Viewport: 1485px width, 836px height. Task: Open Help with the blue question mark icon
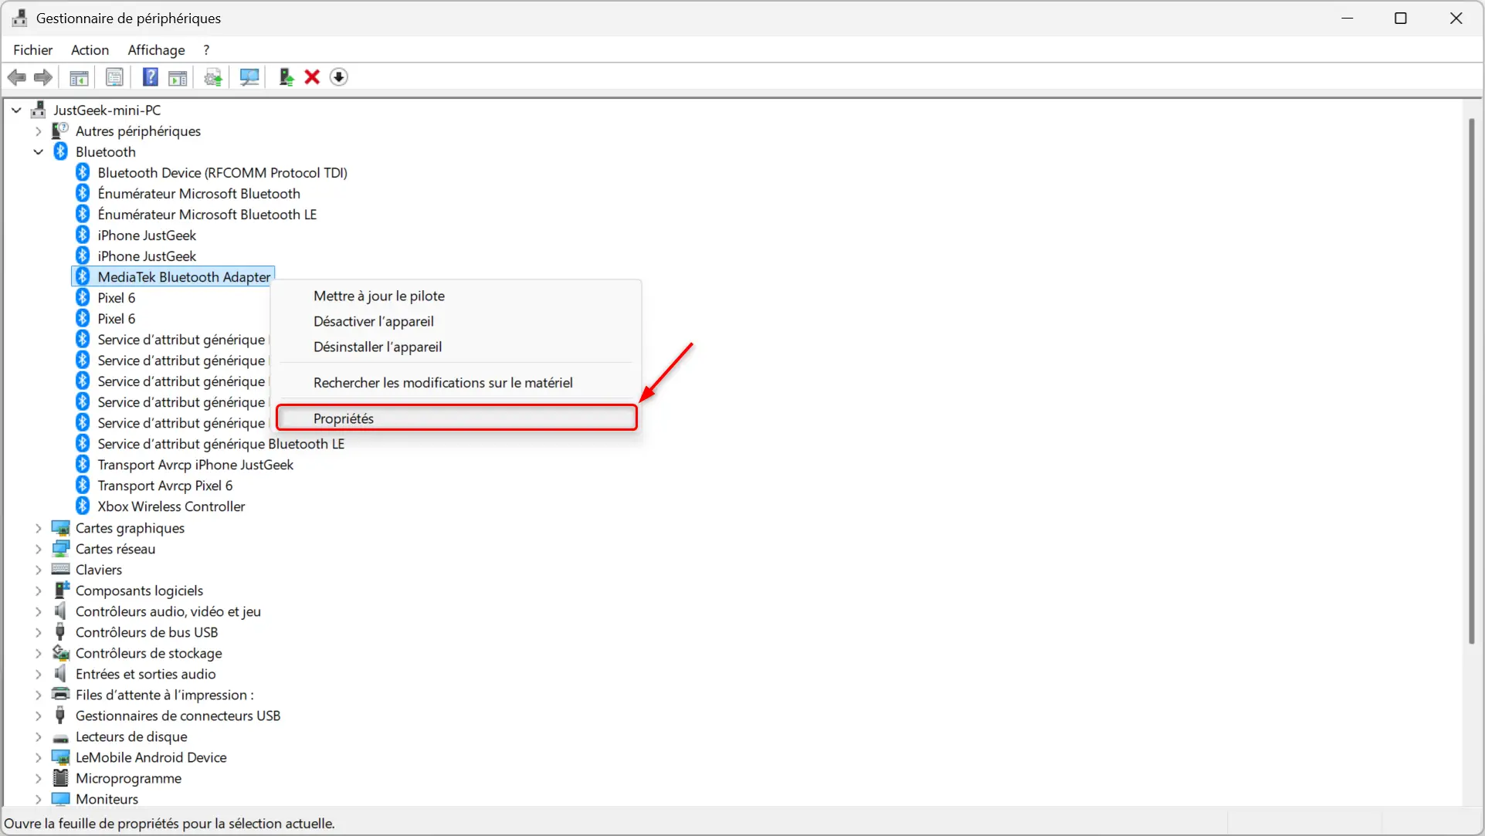[150, 77]
